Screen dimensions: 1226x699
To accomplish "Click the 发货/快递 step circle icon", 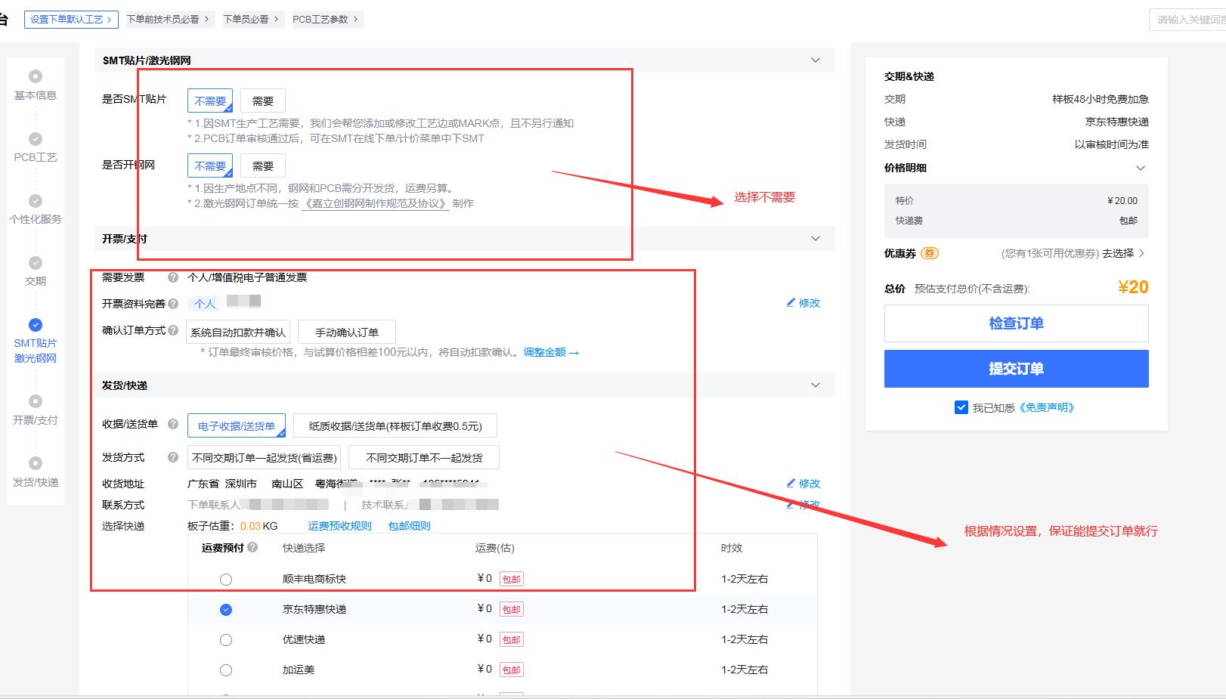I will 36,463.
